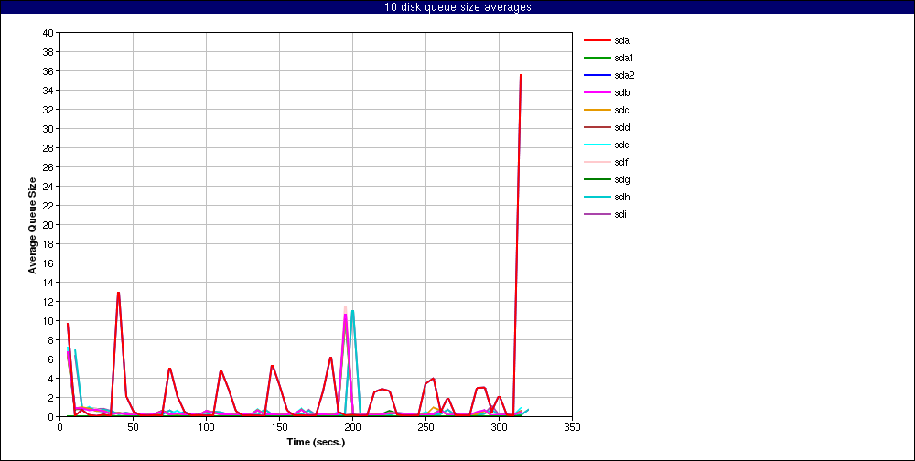Image resolution: width=915 pixels, height=461 pixels.
Task: Click the sdb legend label
Action: [621, 92]
